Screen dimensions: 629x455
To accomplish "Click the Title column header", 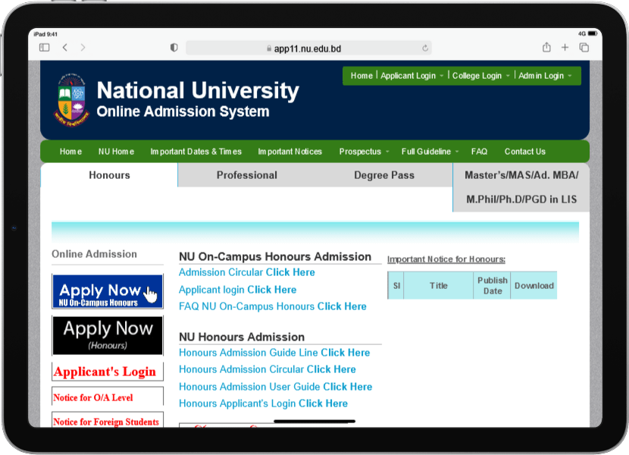I will point(439,286).
